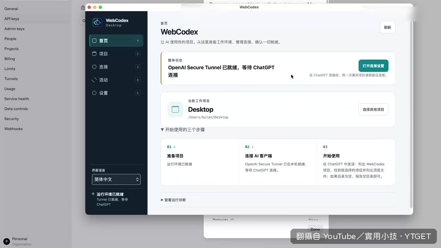Image resolution: width=441 pixels, height=248 pixels.
Task: Open the 首页 navigation item
Action: 116,41
